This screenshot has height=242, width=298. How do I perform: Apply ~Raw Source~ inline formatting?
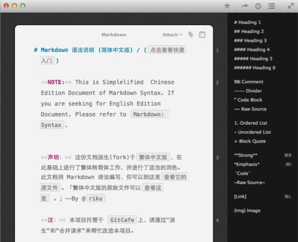pos(250,183)
